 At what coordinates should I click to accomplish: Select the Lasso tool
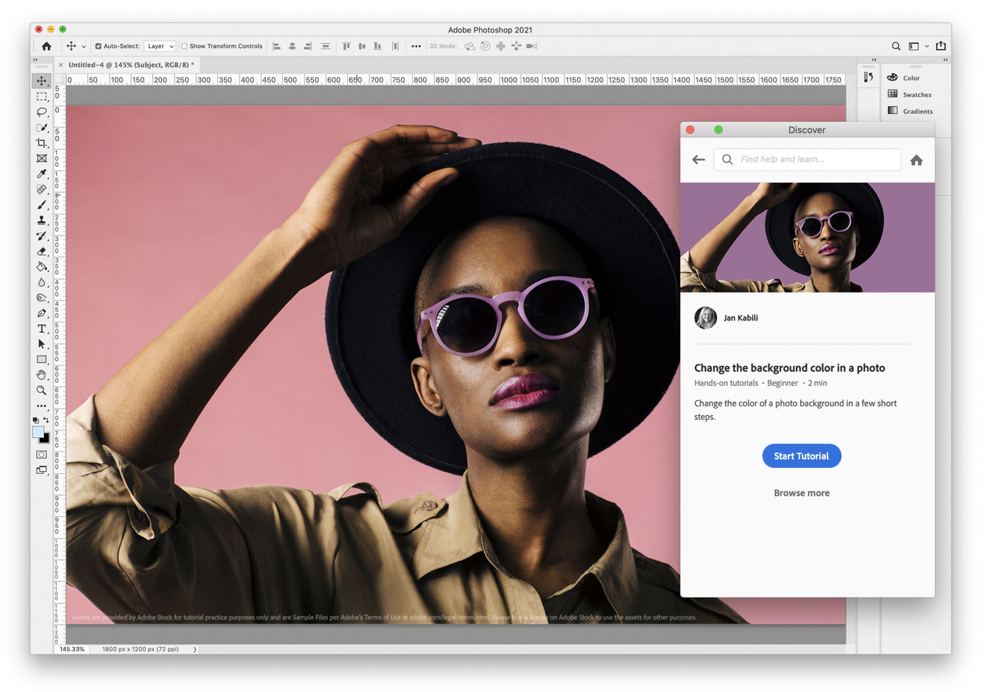[42, 112]
